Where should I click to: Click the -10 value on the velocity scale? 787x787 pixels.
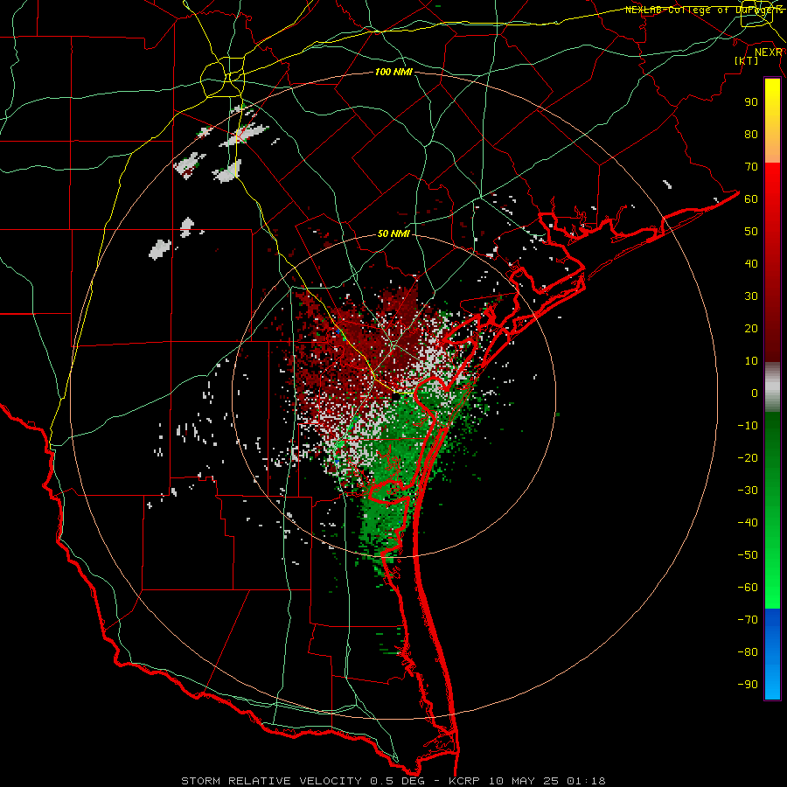[x=748, y=426]
